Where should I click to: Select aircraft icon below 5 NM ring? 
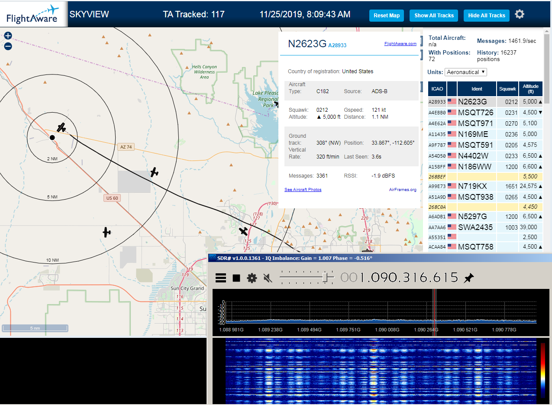pyautogui.click(x=107, y=232)
